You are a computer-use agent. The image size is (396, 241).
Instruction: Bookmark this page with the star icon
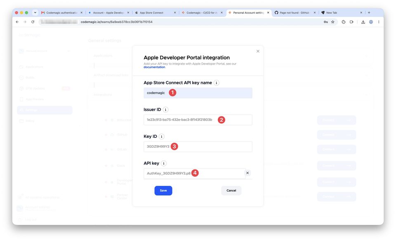click(x=333, y=22)
